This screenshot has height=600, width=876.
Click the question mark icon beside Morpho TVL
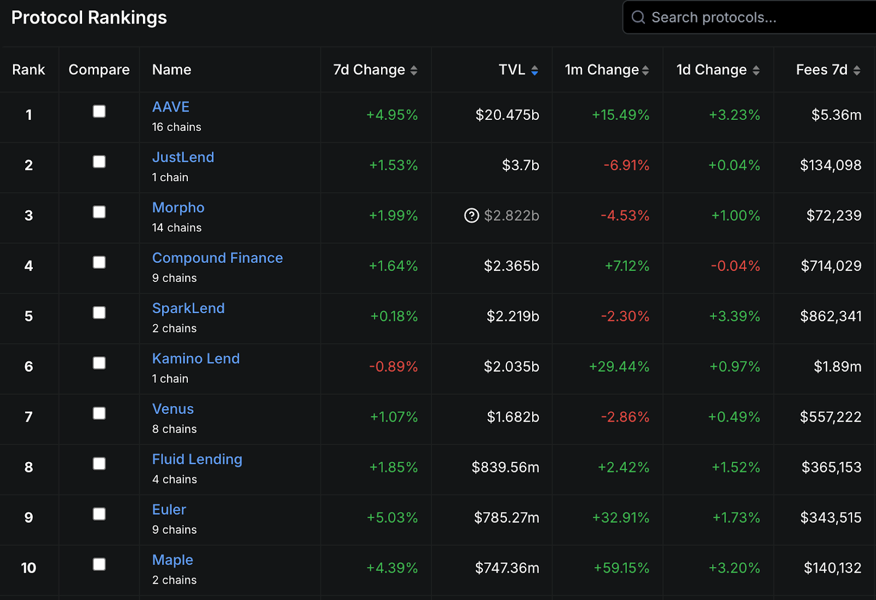471,216
